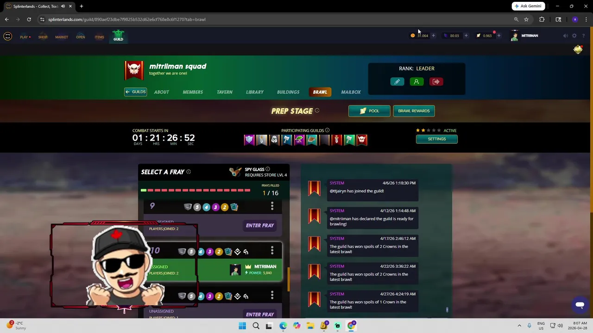Viewport: 593px width, 333px height.
Task: Click the Spy Glass info icon
Action: [x=267, y=169]
